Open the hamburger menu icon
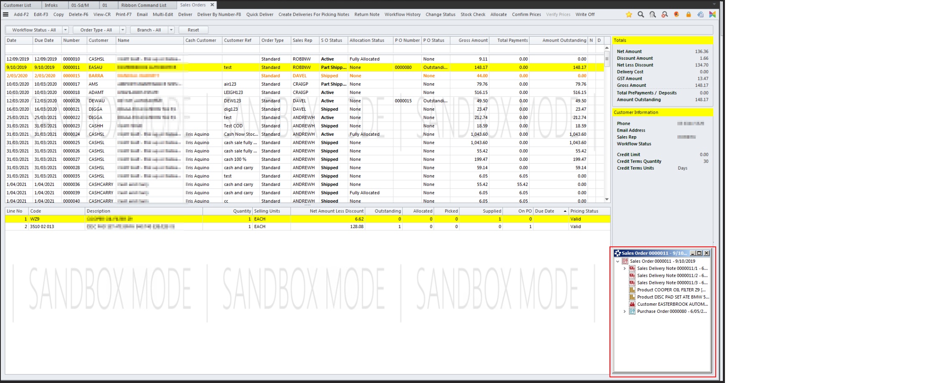940x383 pixels. click(6, 15)
